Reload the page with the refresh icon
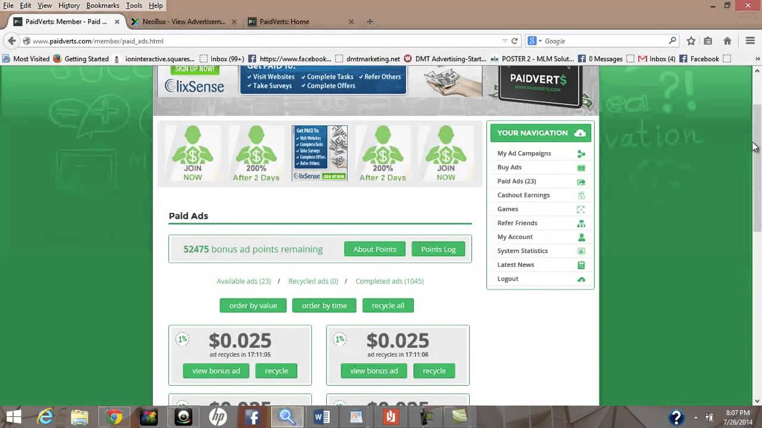The width and height of the screenshot is (762, 428). pyautogui.click(x=515, y=41)
